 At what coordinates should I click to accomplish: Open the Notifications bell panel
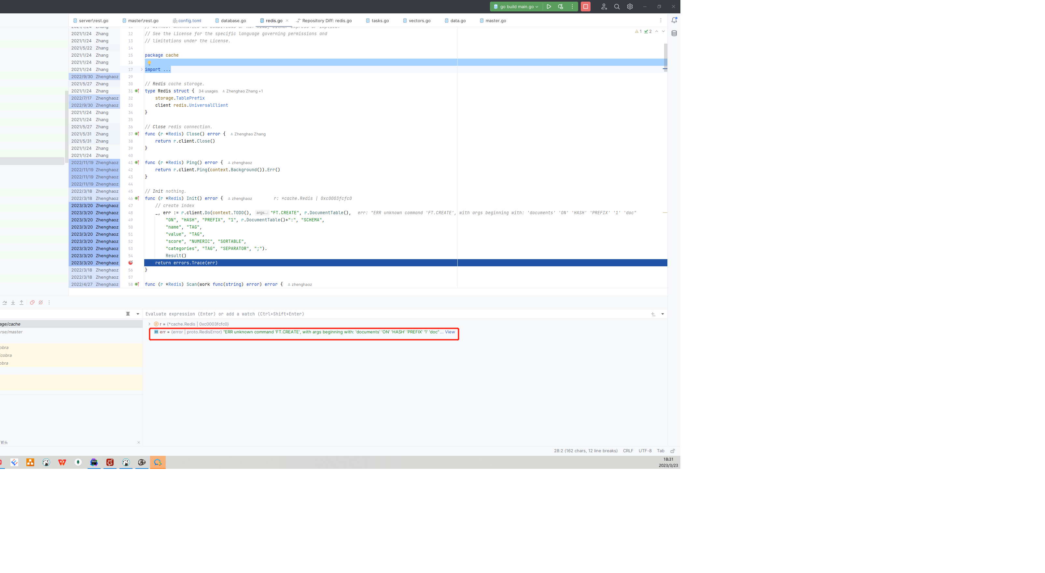coord(674,20)
